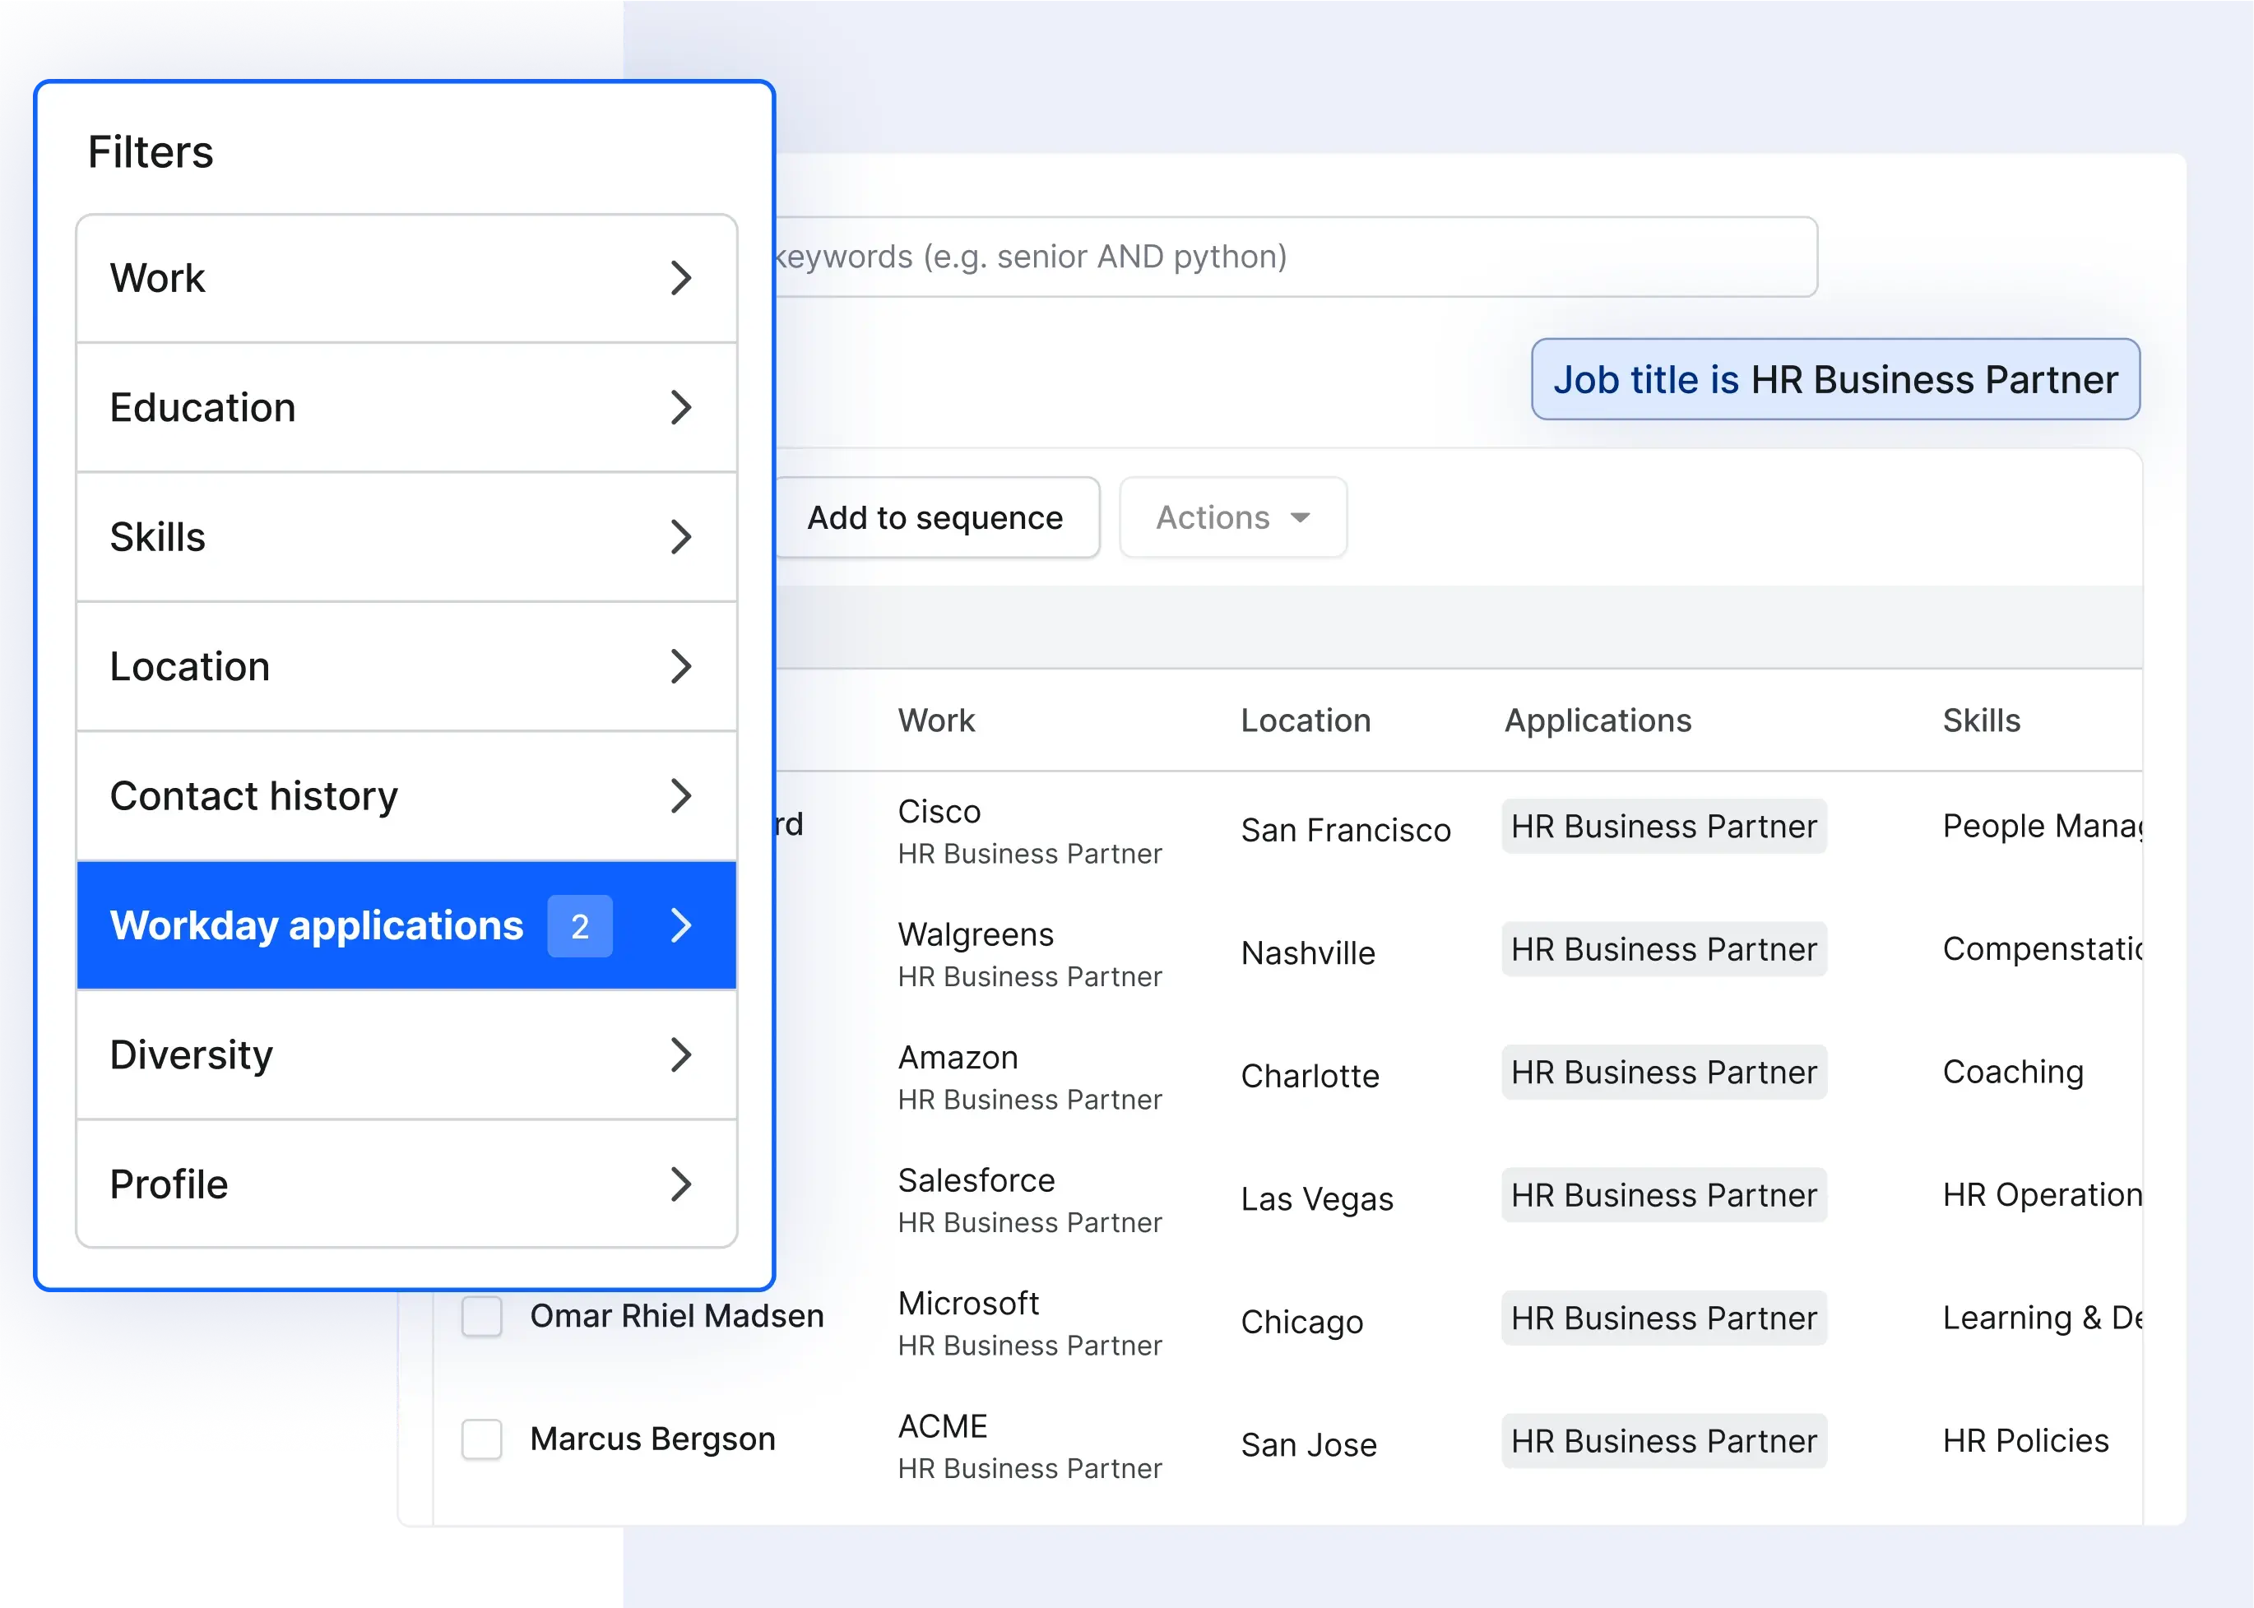Click the application tag in the Salesforce row

[1663, 1195]
